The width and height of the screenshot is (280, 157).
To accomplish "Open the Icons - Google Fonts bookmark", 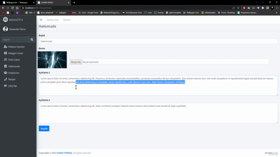I will (88, 13).
